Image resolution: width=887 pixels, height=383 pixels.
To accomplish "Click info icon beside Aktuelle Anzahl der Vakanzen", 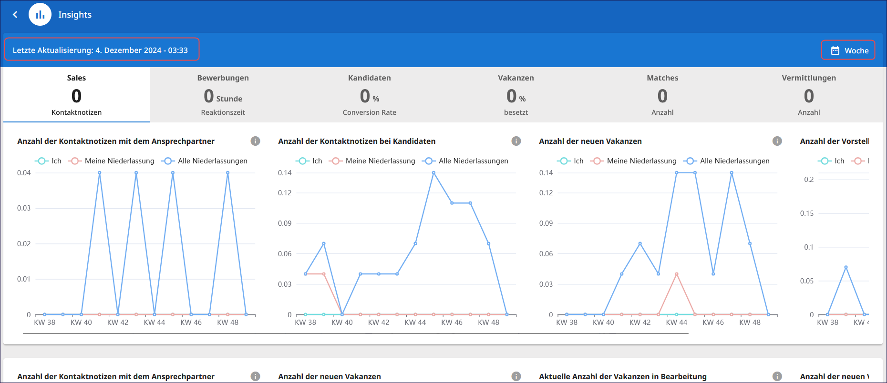I will click(777, 376).
